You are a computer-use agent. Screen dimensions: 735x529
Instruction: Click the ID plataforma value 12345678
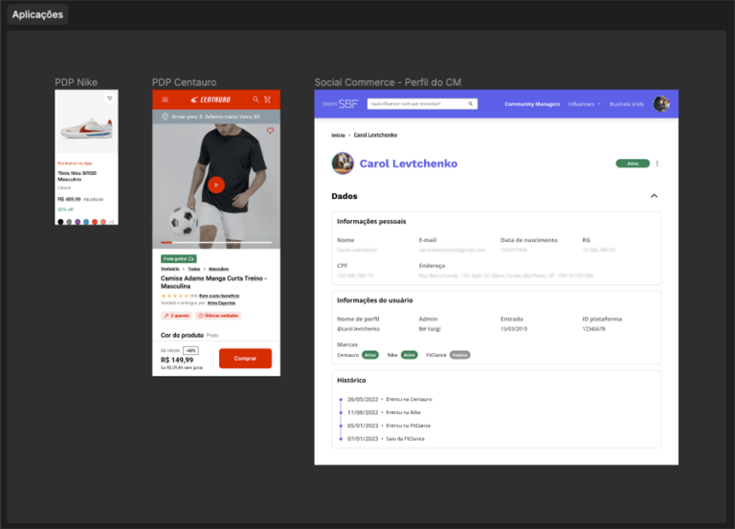[593, 329]
